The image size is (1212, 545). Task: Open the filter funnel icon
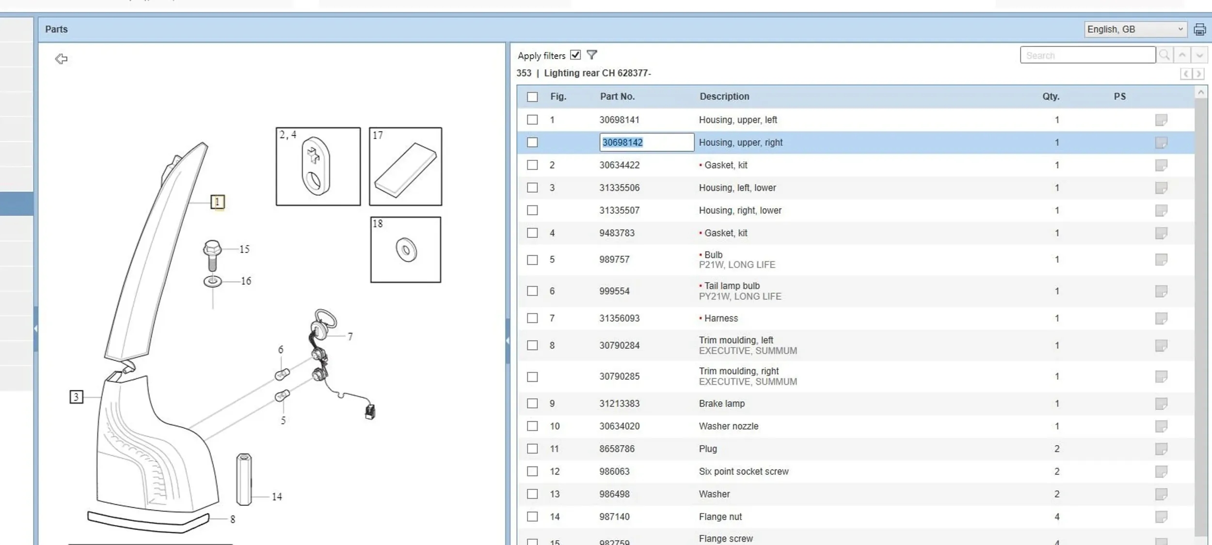(x=591, y=55)
